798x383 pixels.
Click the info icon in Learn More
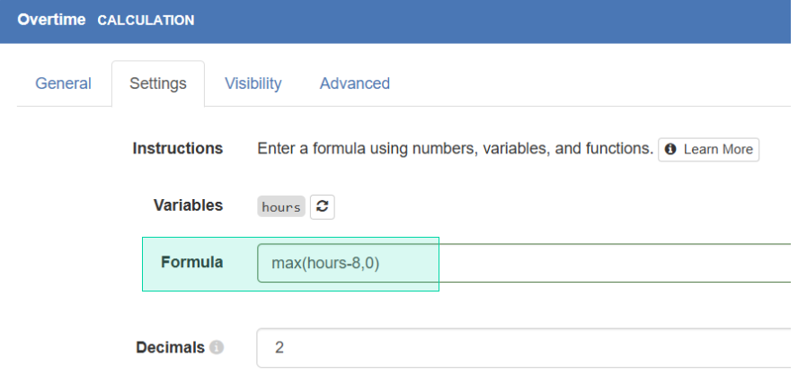click(670, 149)
